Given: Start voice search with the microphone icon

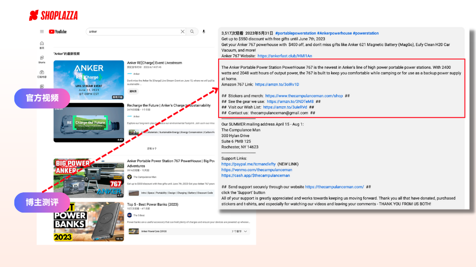Looking at the screenshot, I should click(204, 32).
